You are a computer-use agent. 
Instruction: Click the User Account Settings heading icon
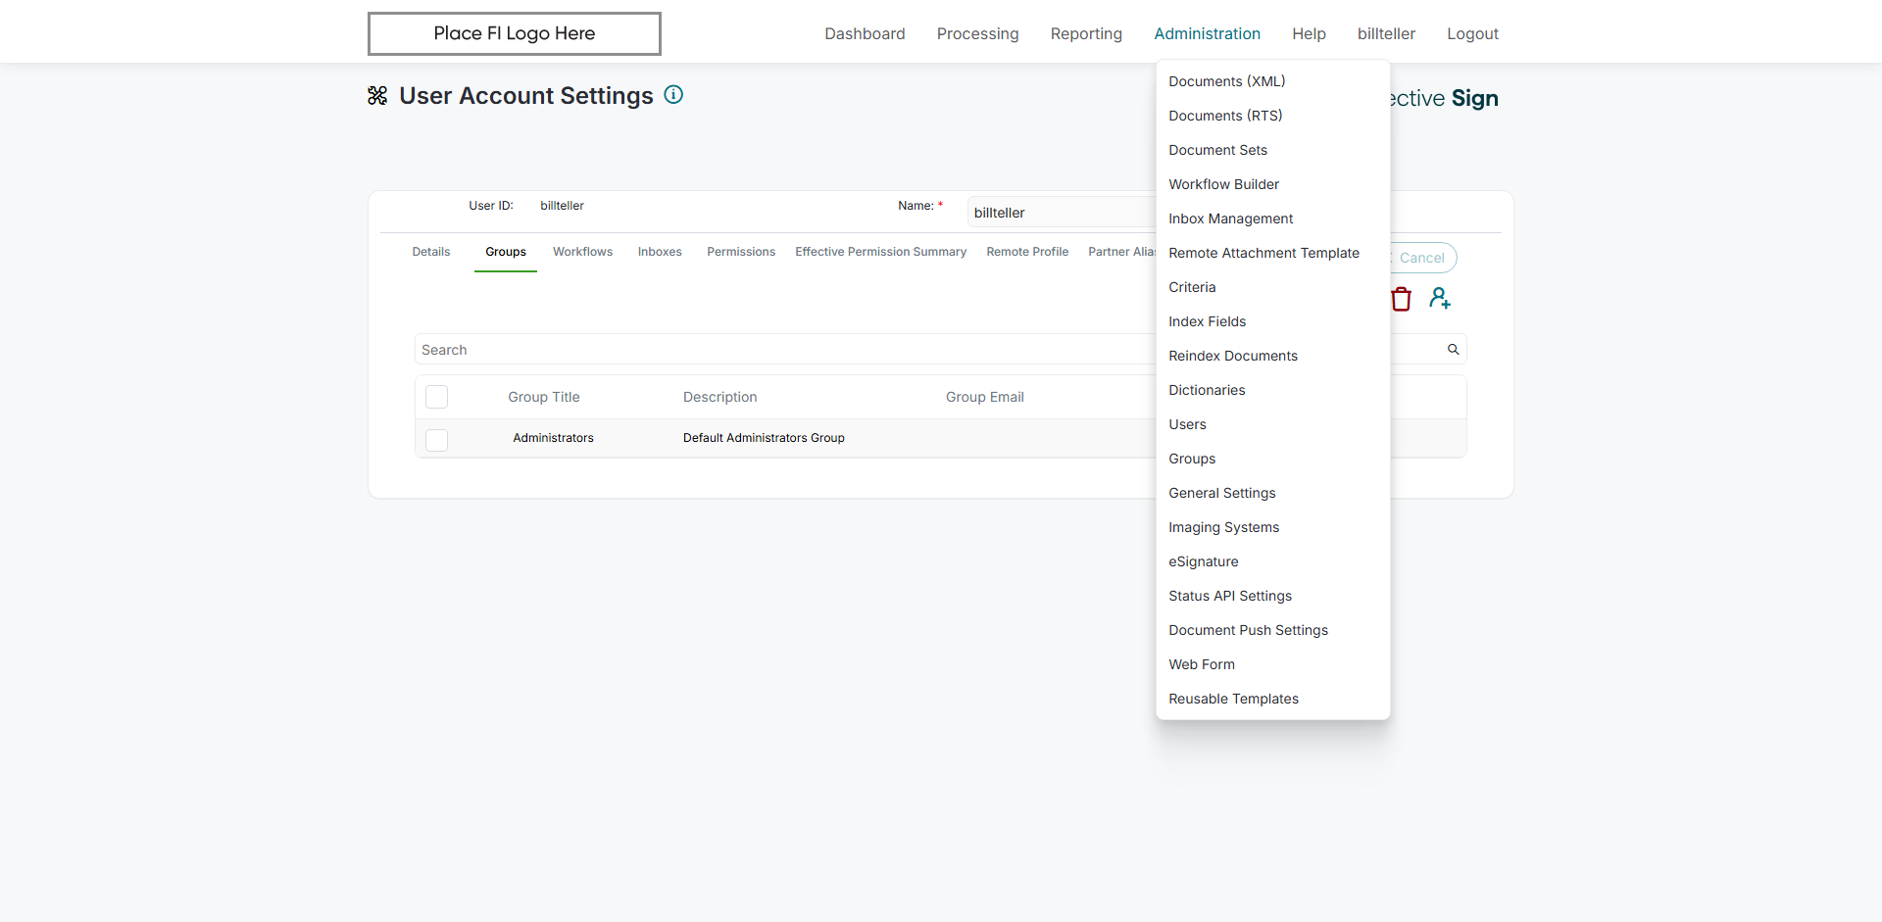pos(377,96)
